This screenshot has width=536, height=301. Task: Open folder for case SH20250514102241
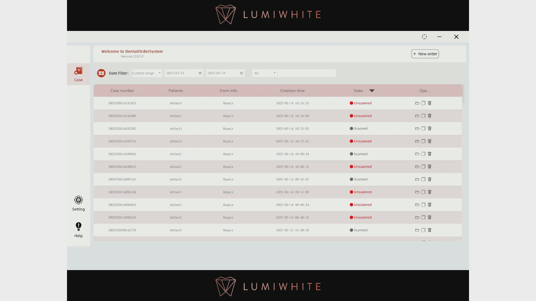pos(417,141)
